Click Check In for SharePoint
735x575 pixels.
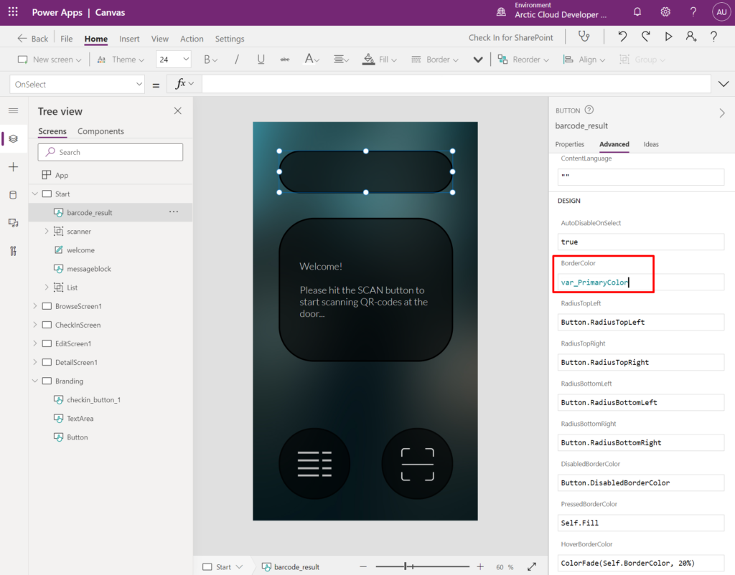511,37
